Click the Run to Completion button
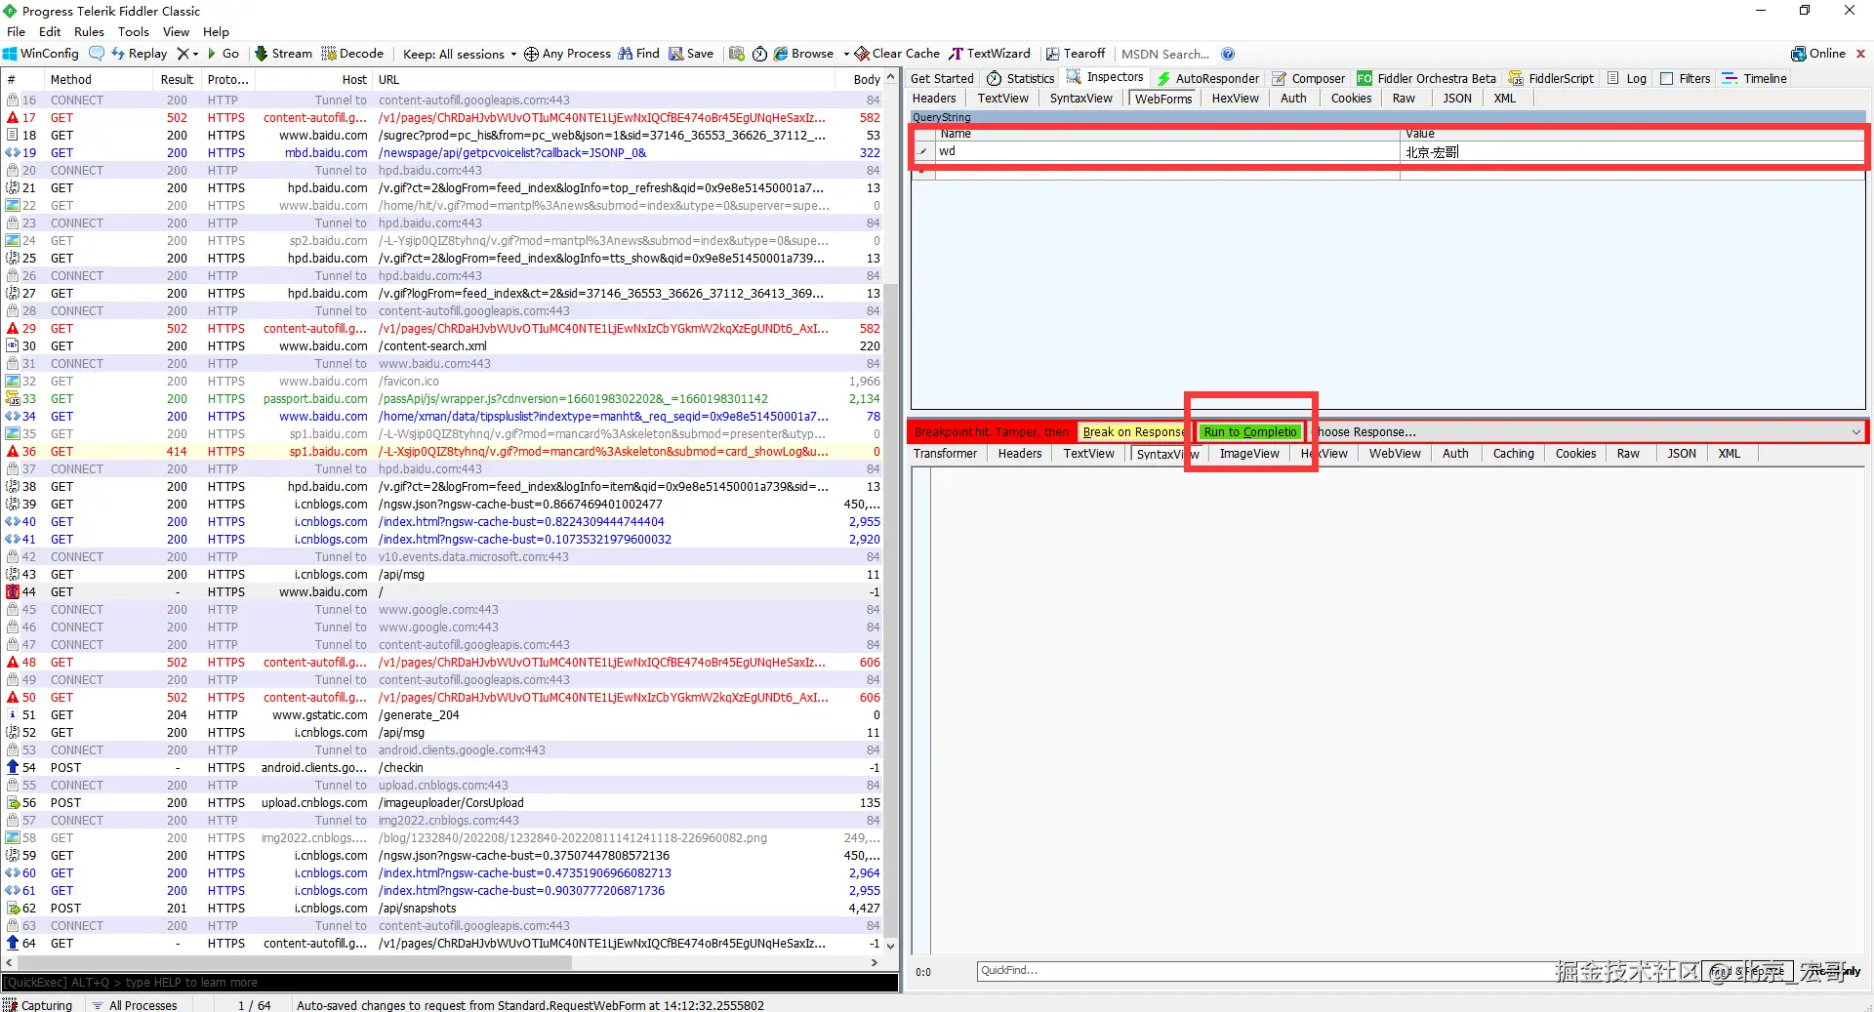Screen dimensions: 1874x1012 (x=1250, y=432)
